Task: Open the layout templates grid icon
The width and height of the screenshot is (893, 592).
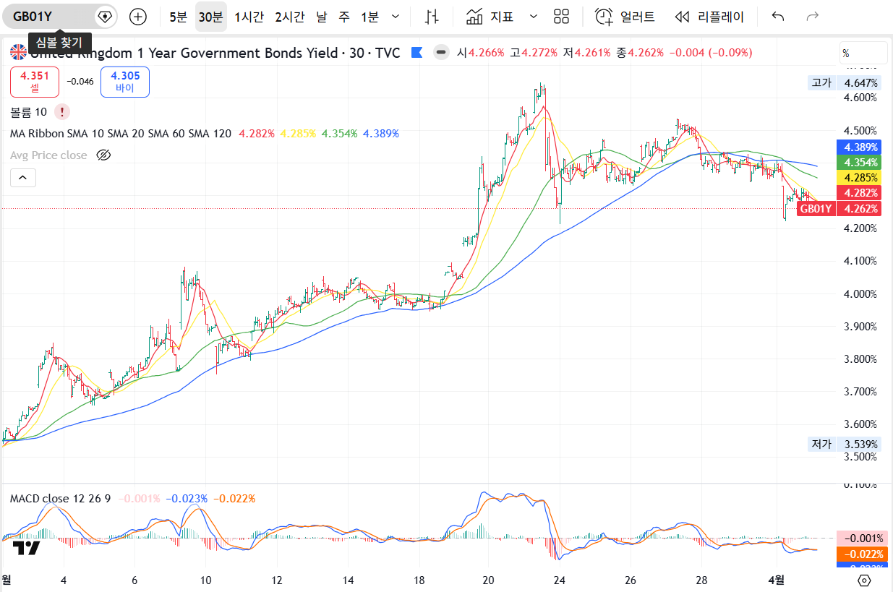Action: click(561, 17)
